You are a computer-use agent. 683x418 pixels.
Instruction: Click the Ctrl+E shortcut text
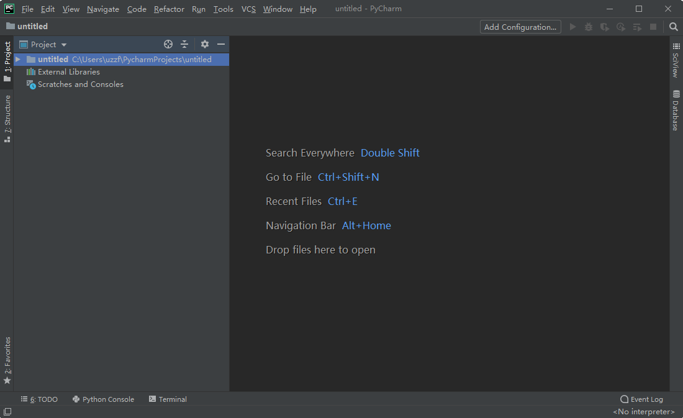343,201
